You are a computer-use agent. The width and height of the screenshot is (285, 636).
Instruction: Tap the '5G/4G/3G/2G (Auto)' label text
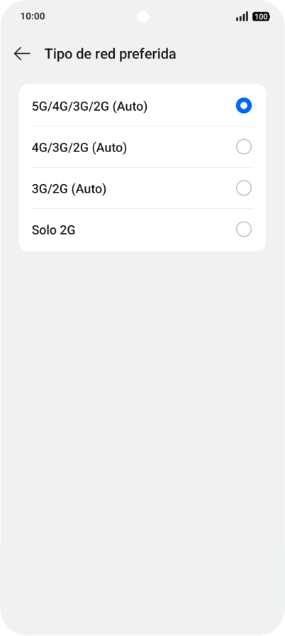(89, 107)
